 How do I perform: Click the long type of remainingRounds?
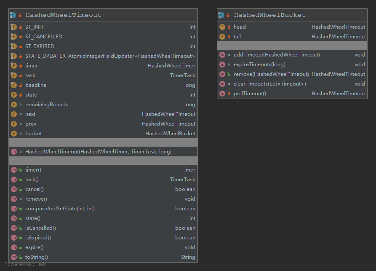click(x=189, y=105)
